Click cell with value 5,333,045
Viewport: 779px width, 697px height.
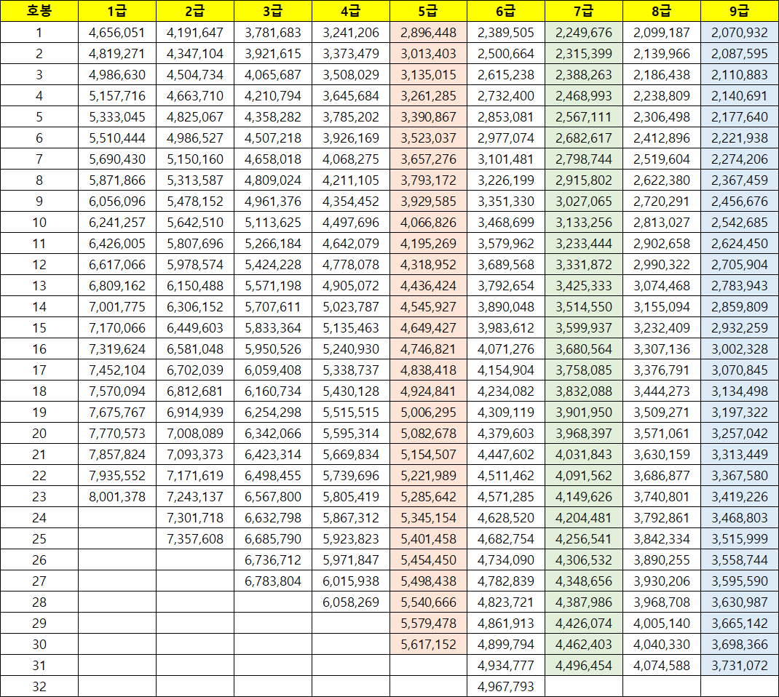pos(117,116)
